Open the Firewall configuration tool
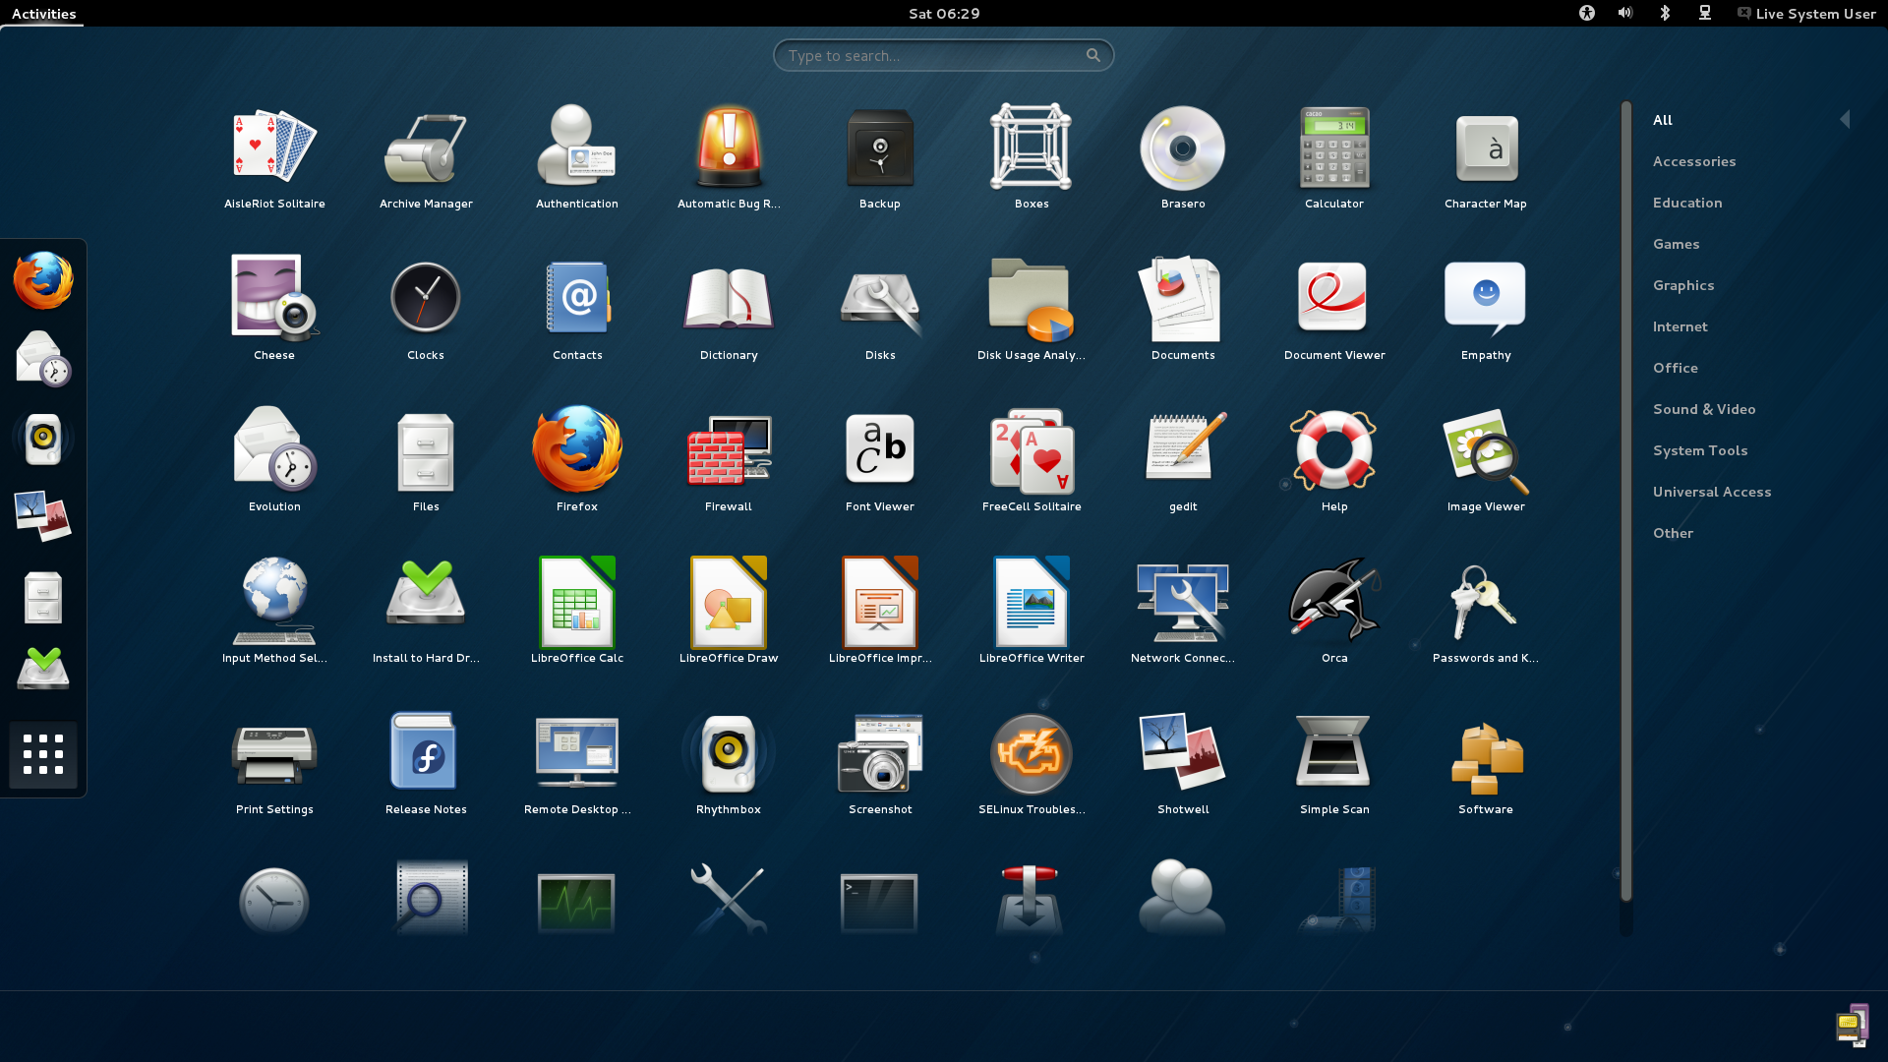1888x1062 pixels. [728, 452]
